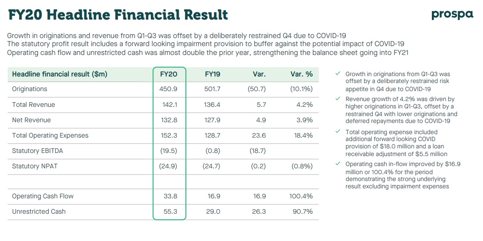Screen dimensions: 483x241
Task: Click the "Headline financial result ($m)" header cell
Action: 60,74
